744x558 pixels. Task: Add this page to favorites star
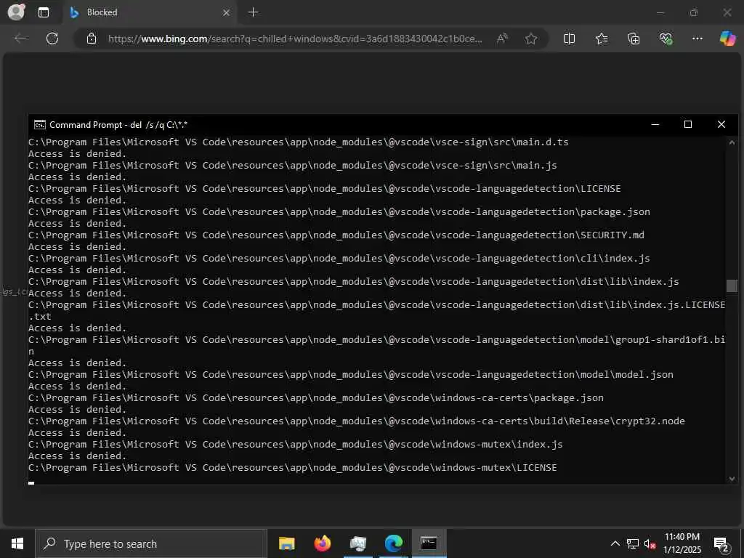point(531,39)
